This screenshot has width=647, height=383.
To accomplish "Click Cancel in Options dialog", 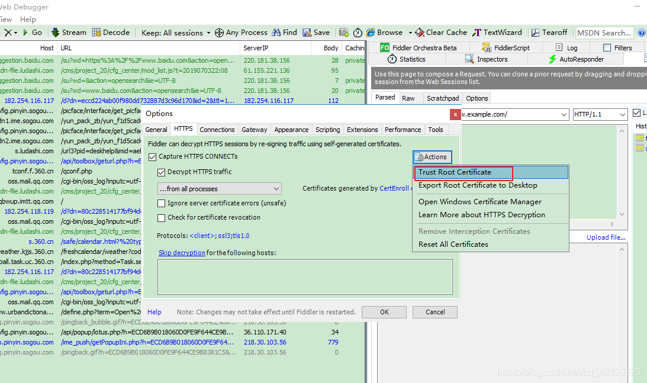I will [435, 312].
